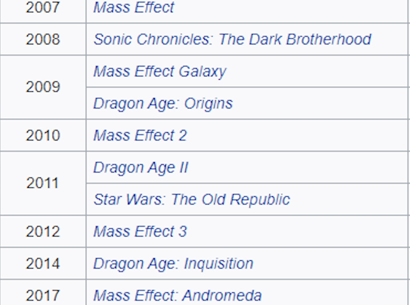410x305 pixels.
Task: Follow the Dragon Age: Inquisition link
Action: 173,264
